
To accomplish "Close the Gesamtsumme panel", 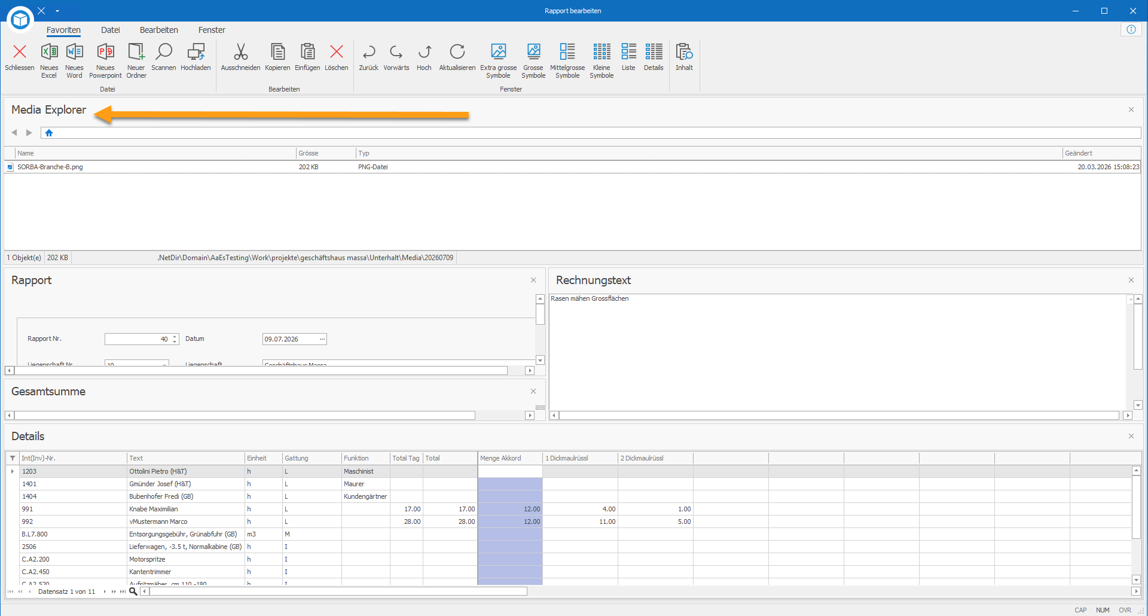I will (533, 391).
